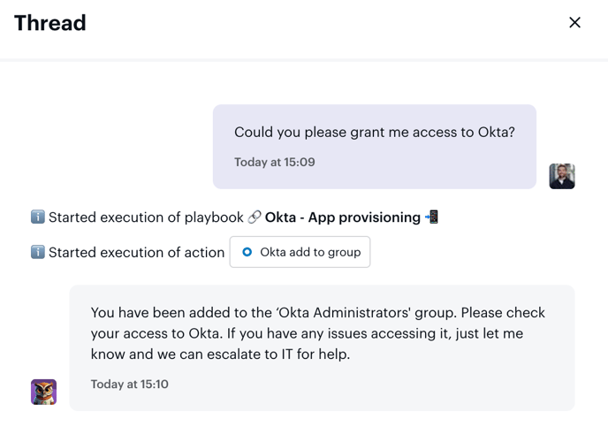
Task: Click the user's profile photo avatar
Action: [562, 176]
